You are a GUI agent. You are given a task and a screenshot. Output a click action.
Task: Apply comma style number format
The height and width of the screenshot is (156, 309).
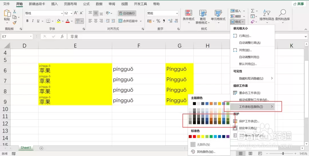point(164,21)
